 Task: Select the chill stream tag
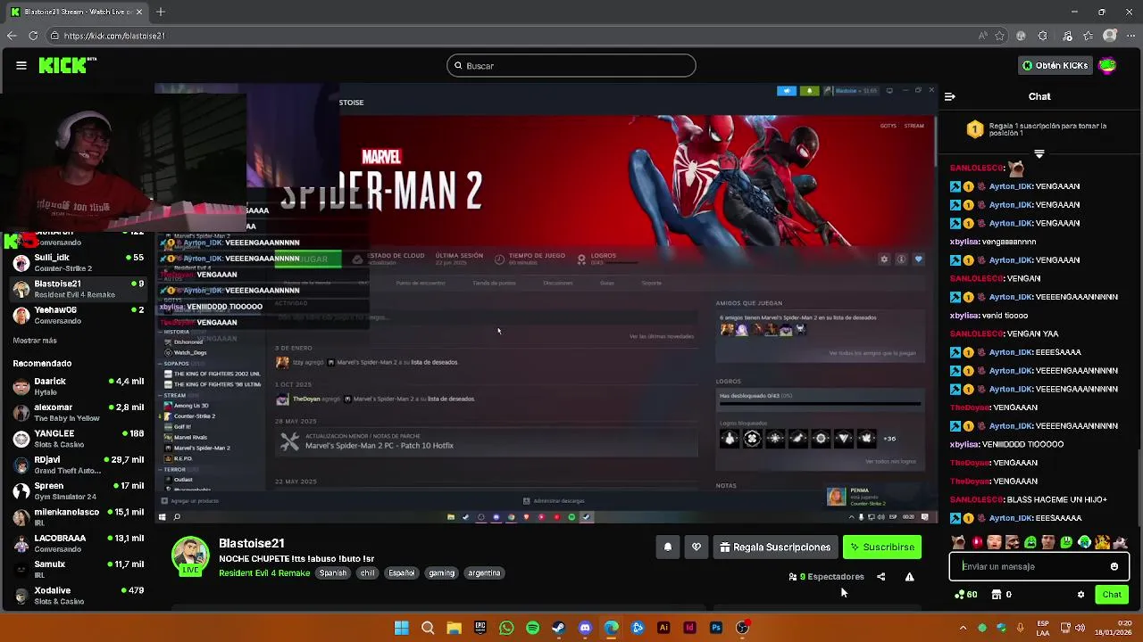(368, 572)
